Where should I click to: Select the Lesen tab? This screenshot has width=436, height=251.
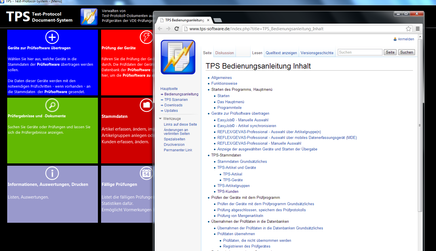(x=257, y=53)
